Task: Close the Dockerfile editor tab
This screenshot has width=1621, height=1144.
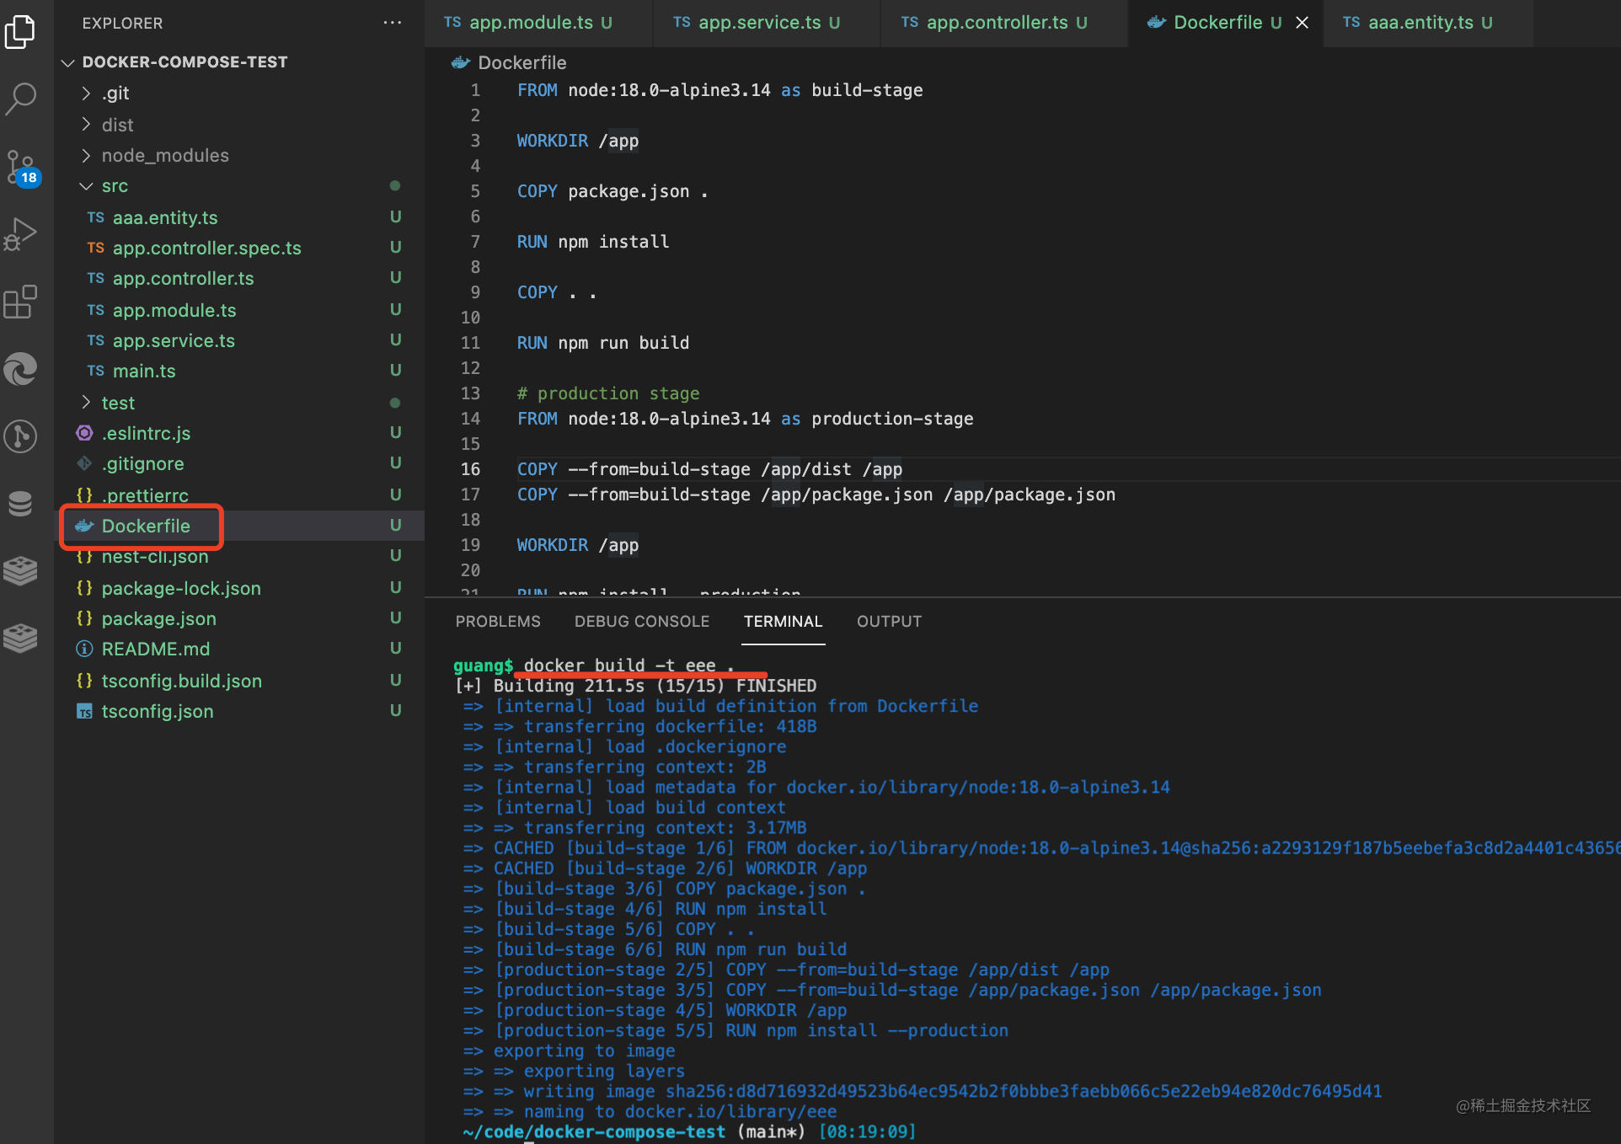Action: tap(1302, 23)
